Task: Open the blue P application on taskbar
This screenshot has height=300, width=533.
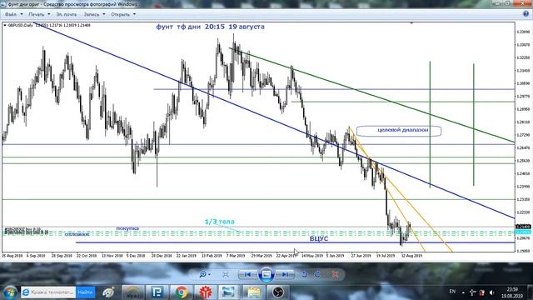Action: tap(157, 292)
